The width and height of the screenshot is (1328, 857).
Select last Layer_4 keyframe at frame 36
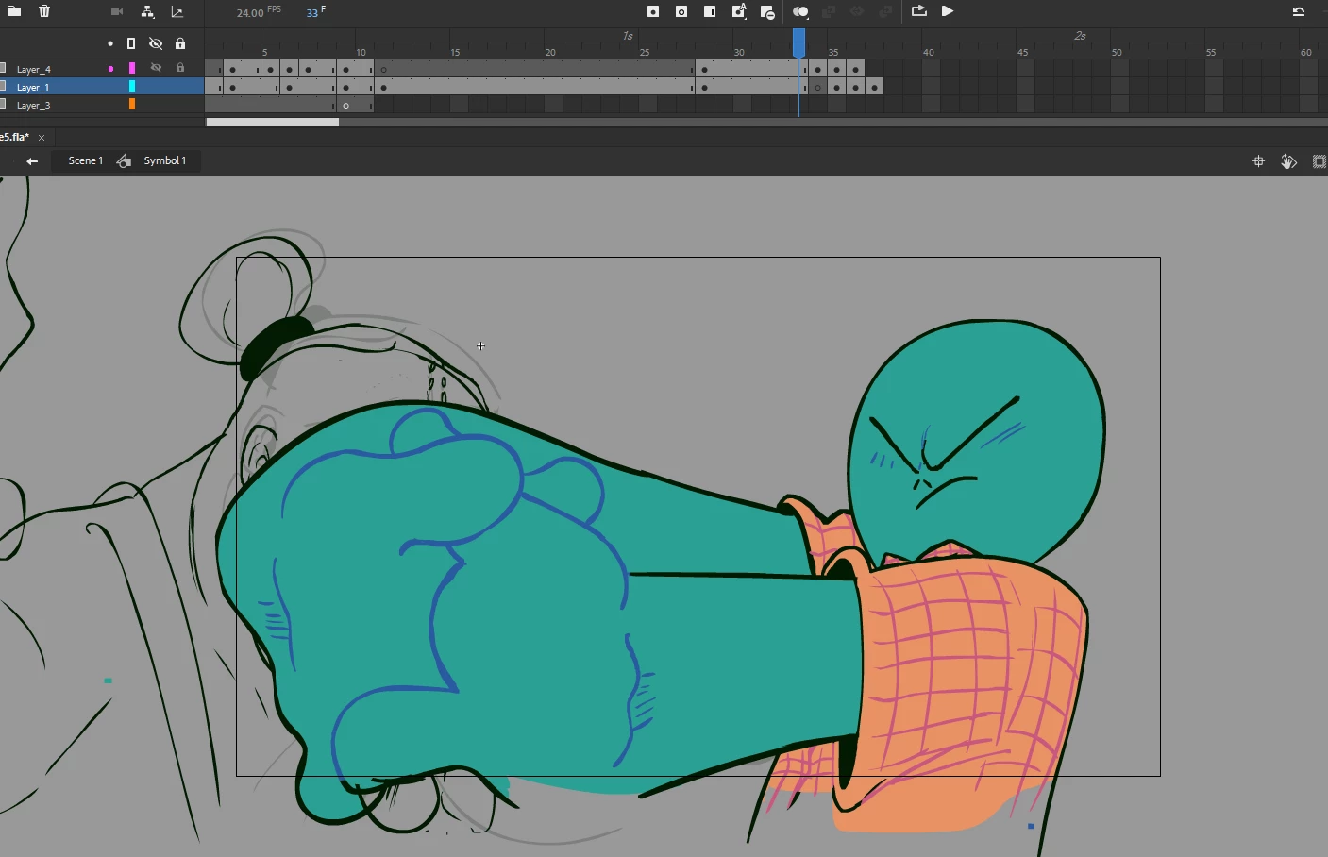tap(856, 69)
